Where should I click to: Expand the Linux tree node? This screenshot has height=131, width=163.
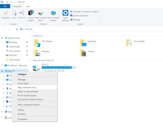tap(2, 118)
